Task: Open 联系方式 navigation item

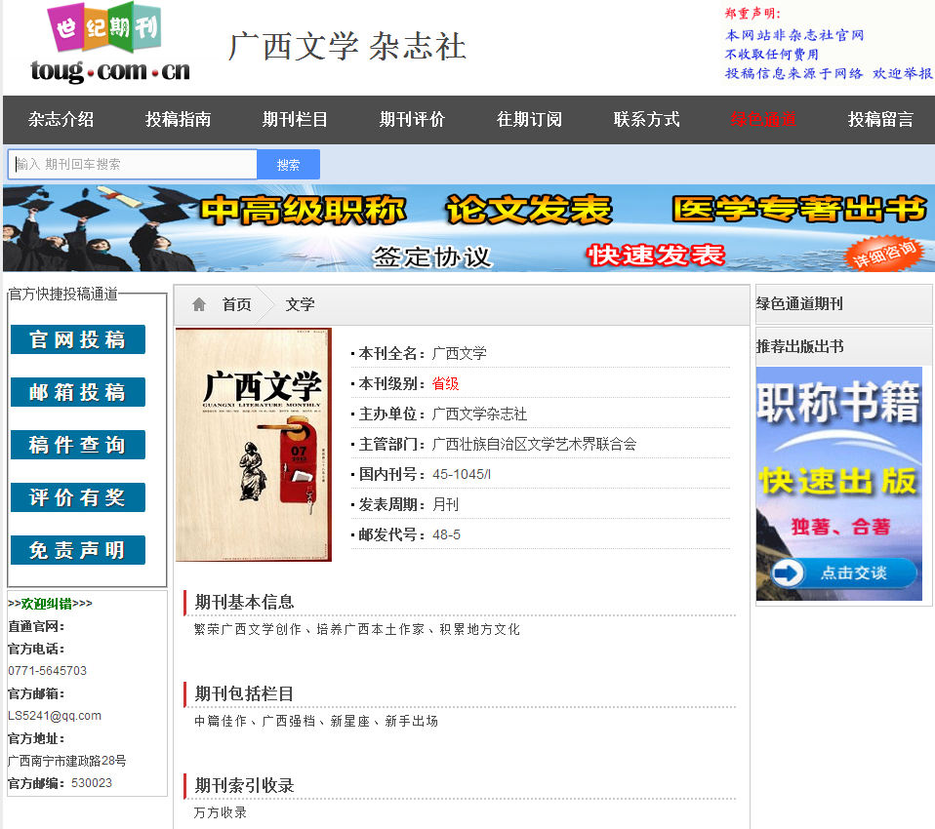Action: click(x=646, y=119)
